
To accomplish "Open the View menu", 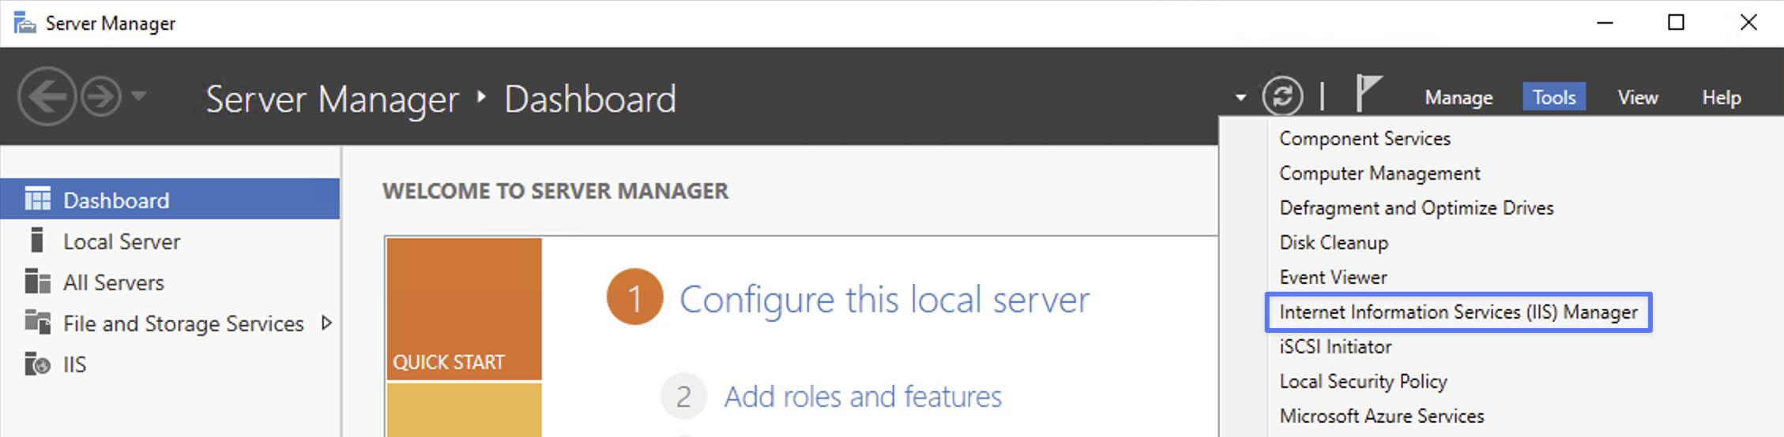I will coord(1637,97).
